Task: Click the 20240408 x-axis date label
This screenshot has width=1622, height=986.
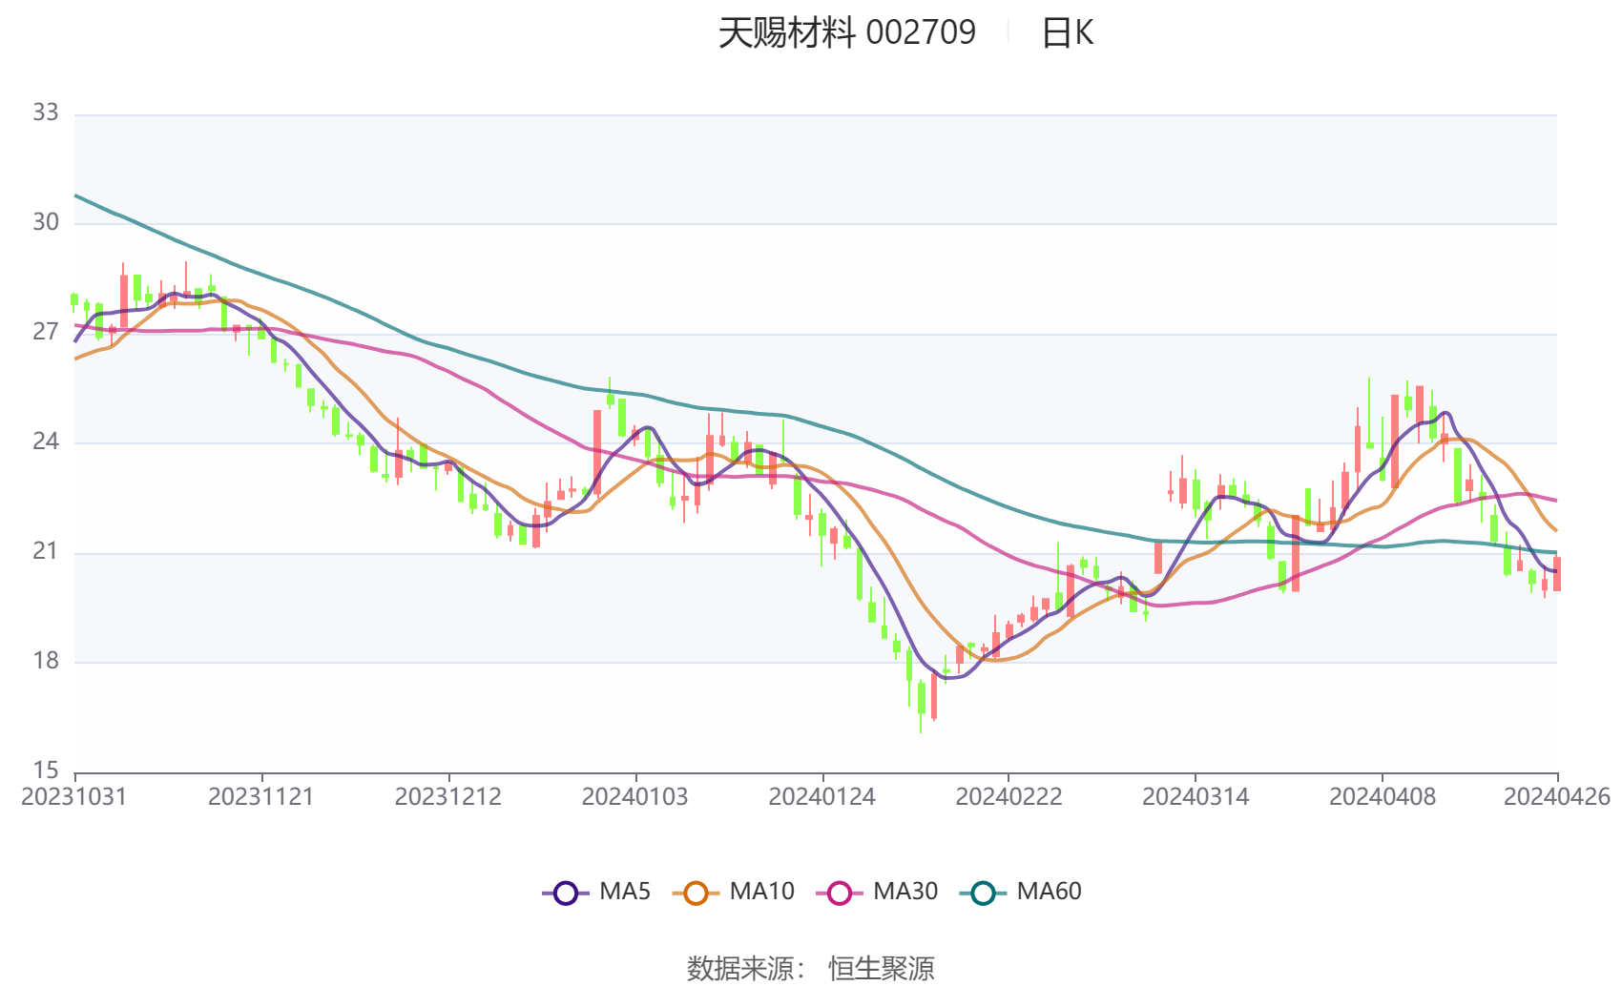Action: click(1383, 797)
